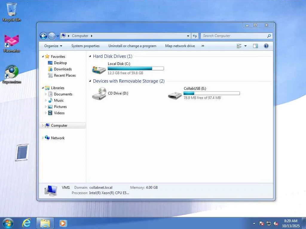Screen dimensions: 306x229
Task: Select Computer in the navigation pane
Action: point(59,126)
